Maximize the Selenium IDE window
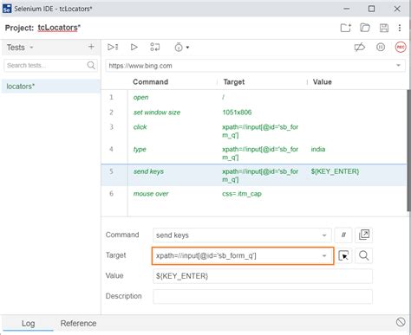 click(372, 9)
